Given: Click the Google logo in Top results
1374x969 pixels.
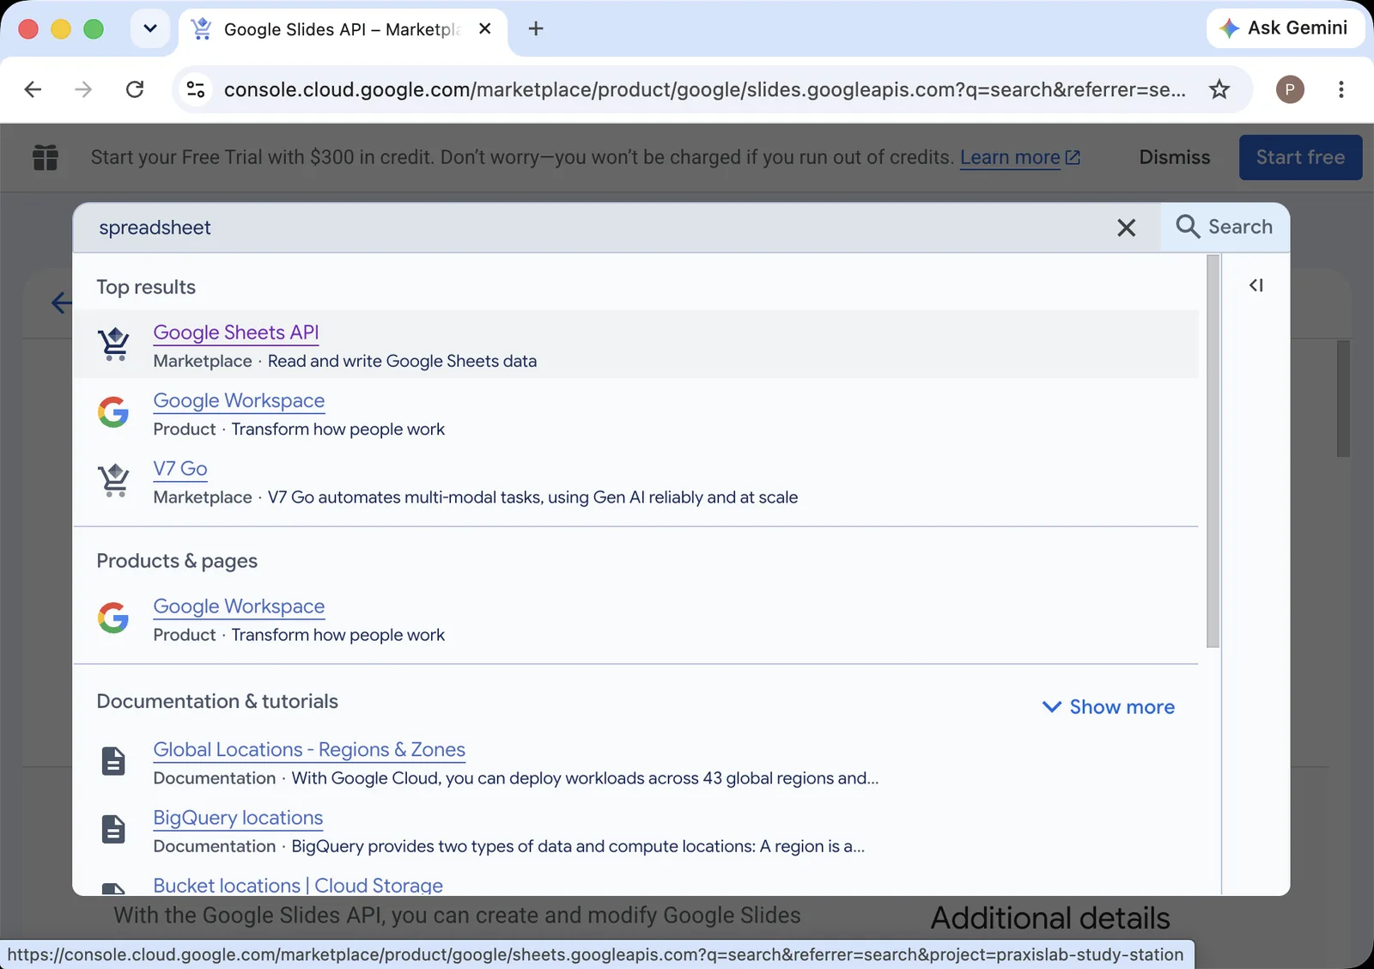Looking at the screenshot, I should click(x=113, y=412).
